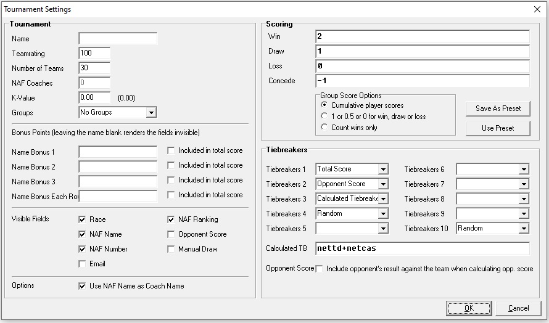Click the Number of Teams field

coord(94,68)
